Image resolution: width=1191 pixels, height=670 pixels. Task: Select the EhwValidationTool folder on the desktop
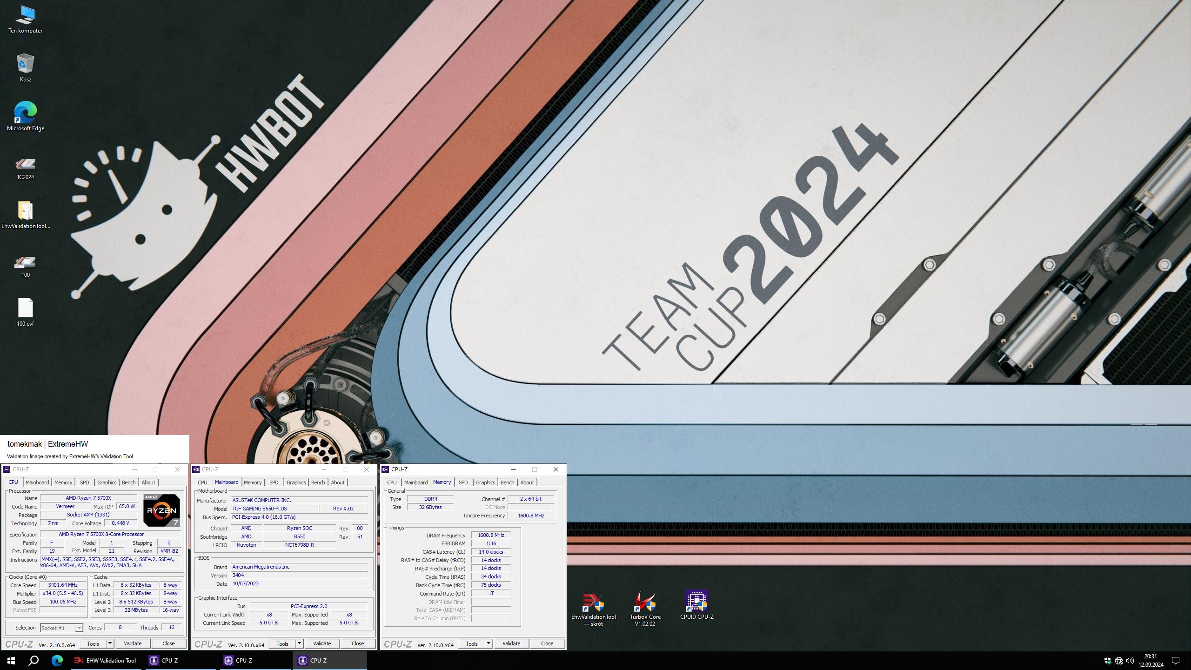(25, 215)
